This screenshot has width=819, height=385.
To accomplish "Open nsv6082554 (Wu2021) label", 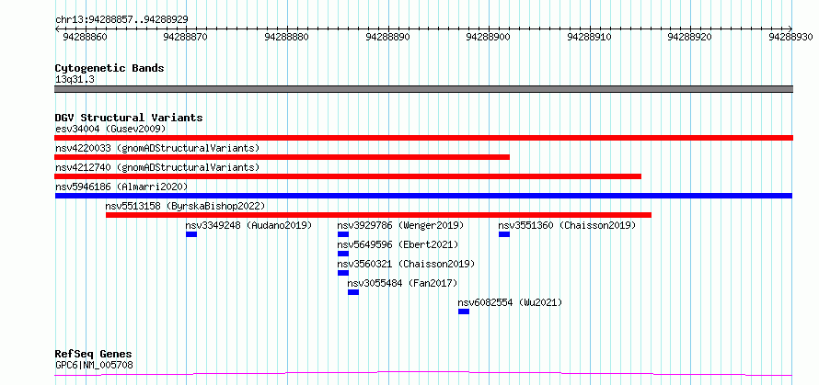I will pyautogui.click(x=510, y=302).
